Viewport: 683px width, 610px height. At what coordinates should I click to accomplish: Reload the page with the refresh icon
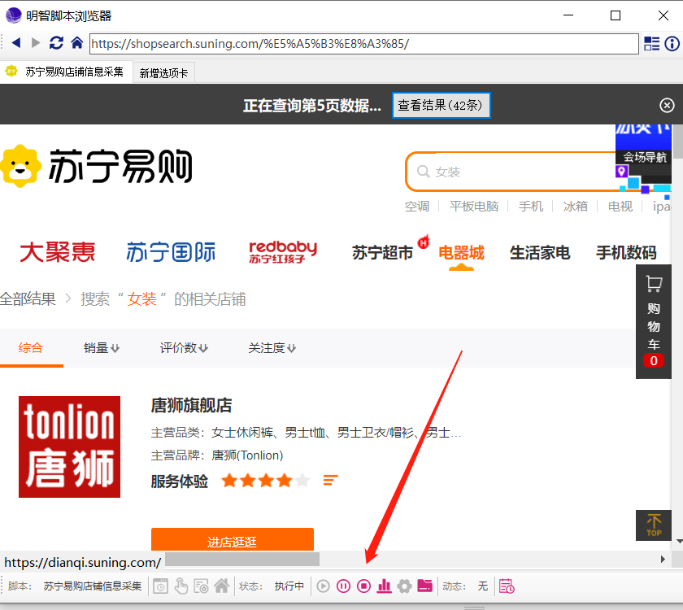coord(56,42)
